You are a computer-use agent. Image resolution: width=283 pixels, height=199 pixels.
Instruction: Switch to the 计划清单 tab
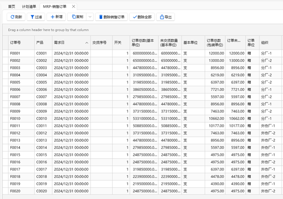coord(29,7)
